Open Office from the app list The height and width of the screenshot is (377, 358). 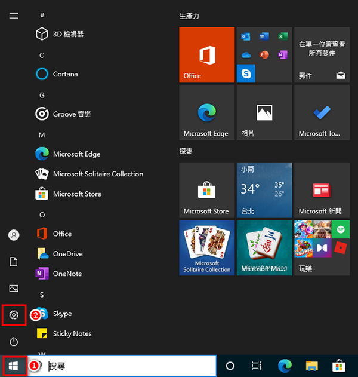pos(53,234)
